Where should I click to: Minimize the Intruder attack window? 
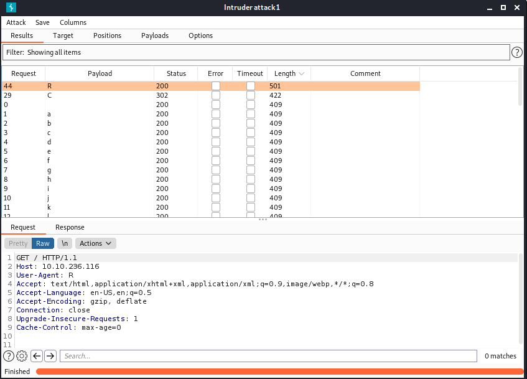click(x=490, y=7)
